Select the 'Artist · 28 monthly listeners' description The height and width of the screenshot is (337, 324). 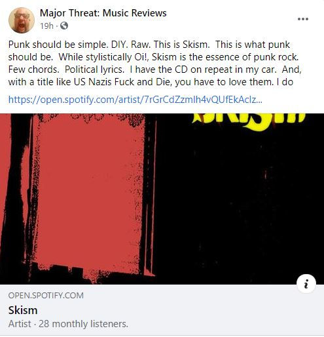[x=68, y=324]
